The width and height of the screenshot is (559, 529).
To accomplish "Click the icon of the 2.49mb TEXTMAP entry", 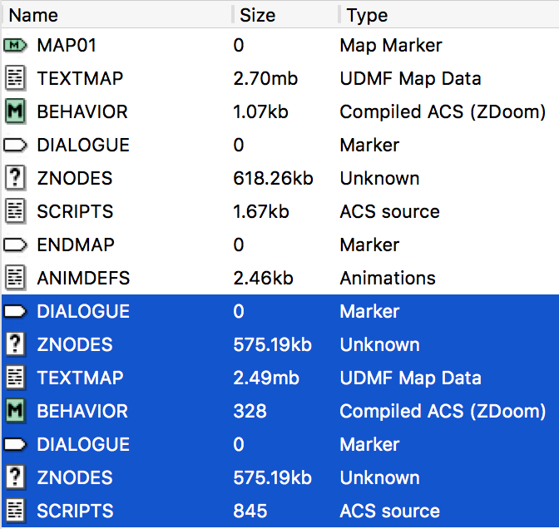I will [x=15, y=378].
